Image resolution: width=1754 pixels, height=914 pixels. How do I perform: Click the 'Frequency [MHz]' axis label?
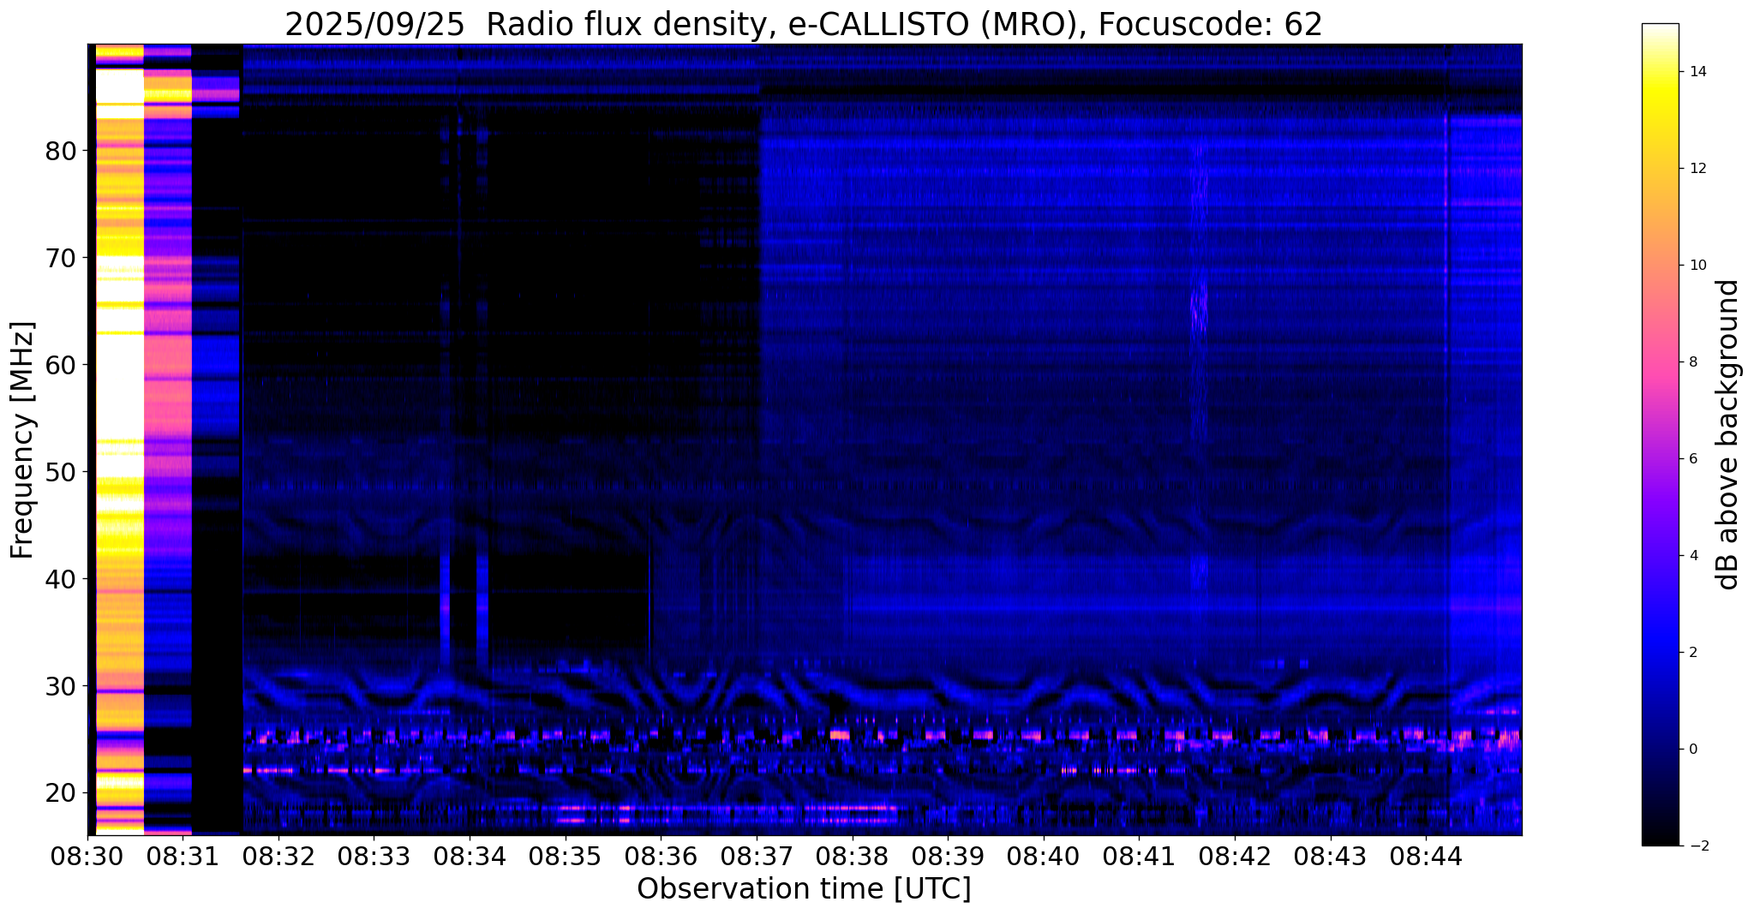point(23,440)
